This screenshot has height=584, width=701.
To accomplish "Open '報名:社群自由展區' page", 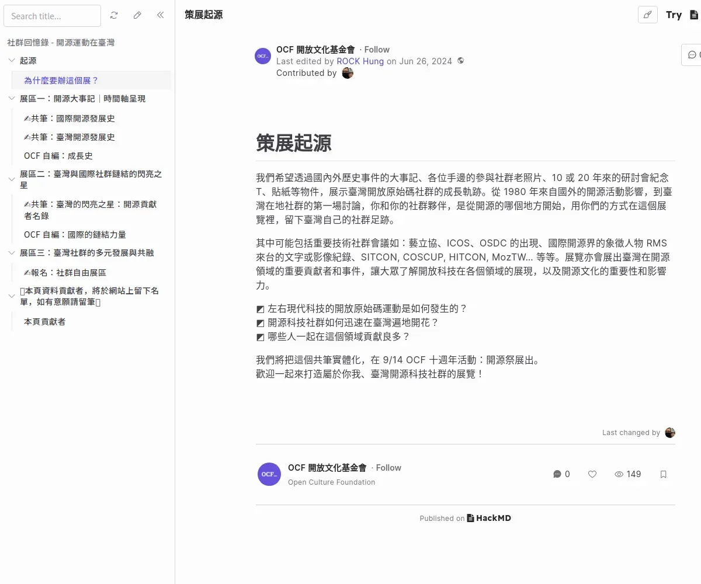I will [x=65, y=273].
